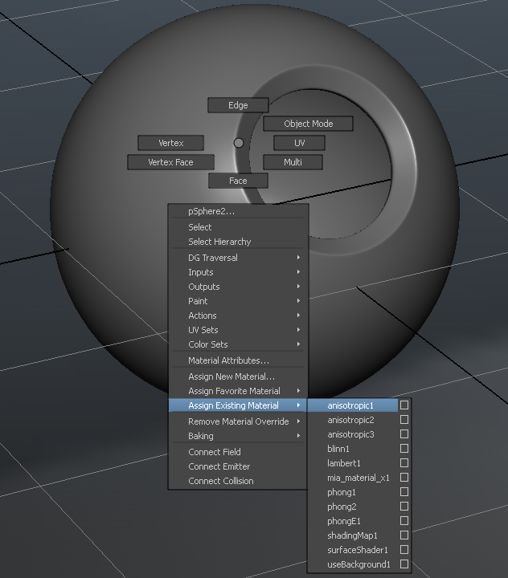Choose Select Hierarchy
The height and width of the screenshot is (578, 508).
(x=238, y=242)
